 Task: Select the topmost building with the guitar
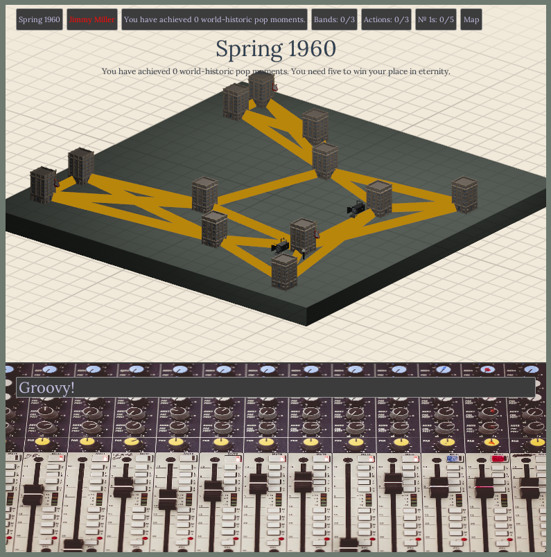click(261, 89)
